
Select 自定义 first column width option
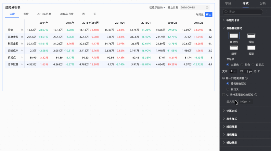coord(227,89)
